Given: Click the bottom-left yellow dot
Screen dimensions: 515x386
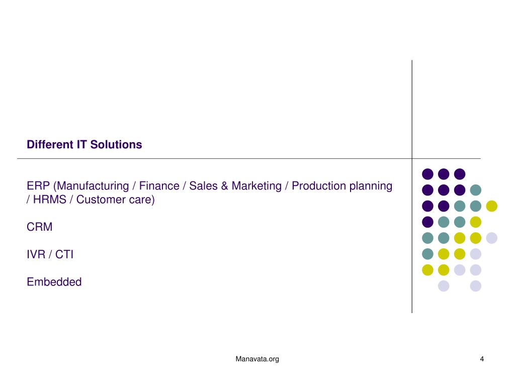Looking at the screenshot, I should click(427, 270).
